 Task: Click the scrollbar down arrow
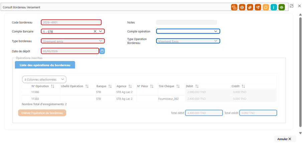tap(300, 133)
